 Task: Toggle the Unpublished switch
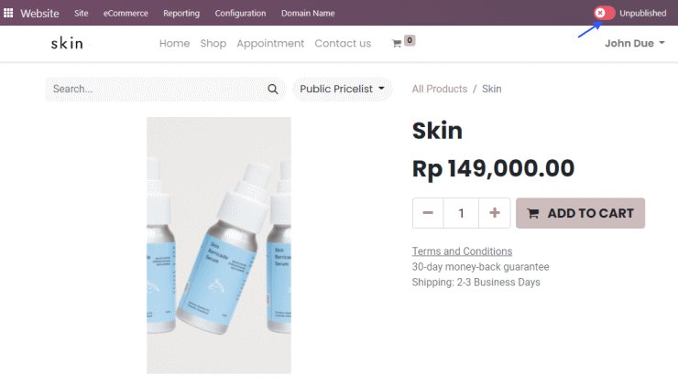[604, 13]
